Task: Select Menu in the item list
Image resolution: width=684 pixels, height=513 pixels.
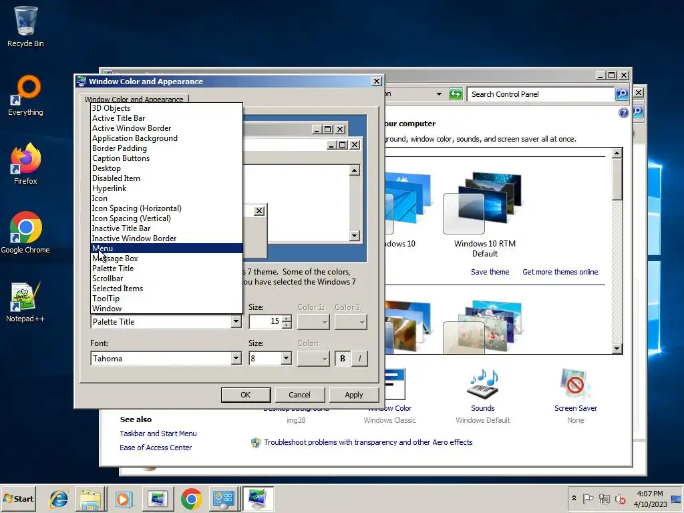Action: tap(166, 248)
